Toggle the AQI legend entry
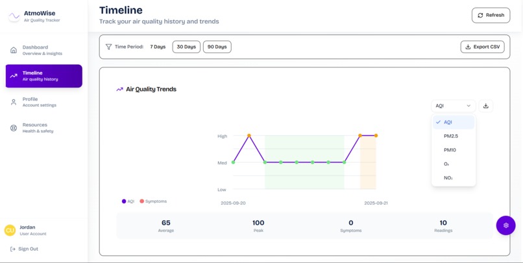523x263 pixels. 128,201
